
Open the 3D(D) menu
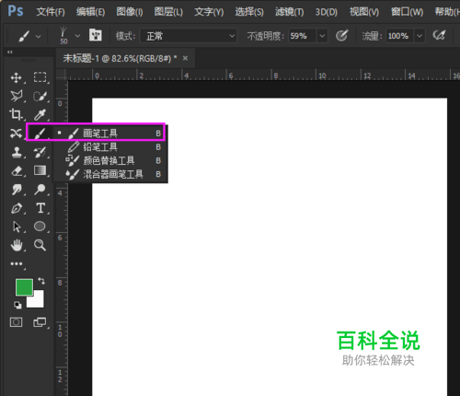[327, 12]
